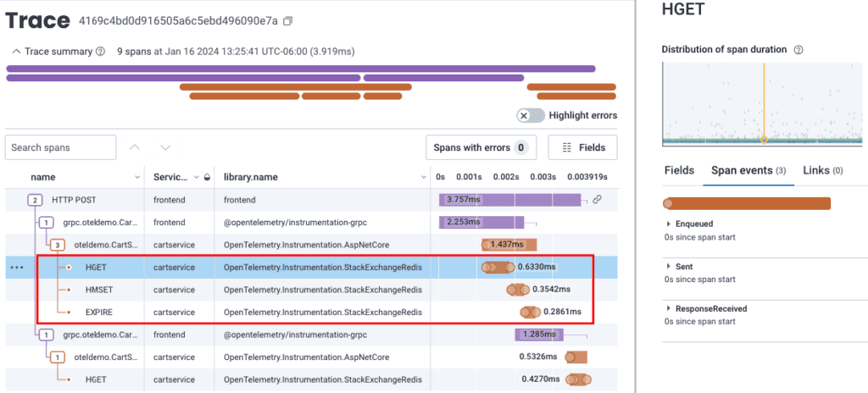Click the Spans with errors button
The image size is (868, 393).
click(481, 147)
